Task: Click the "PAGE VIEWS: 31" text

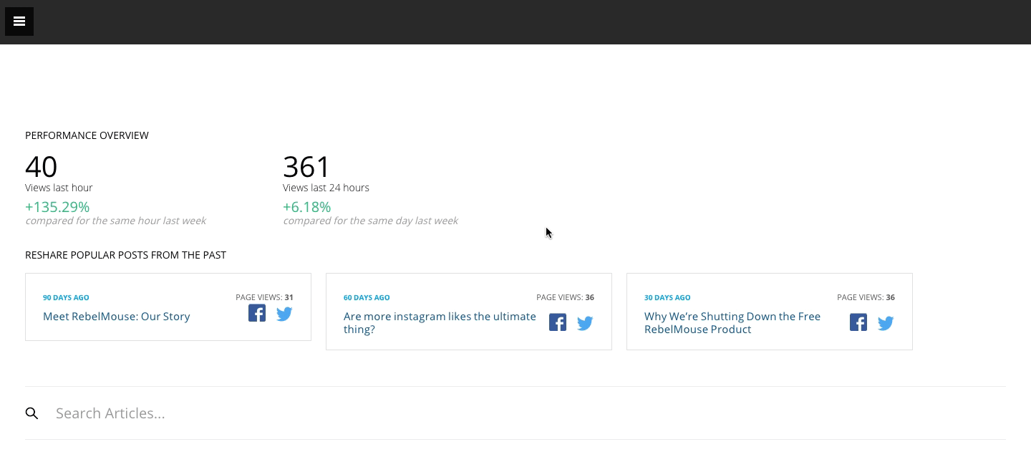Action: 264,297
